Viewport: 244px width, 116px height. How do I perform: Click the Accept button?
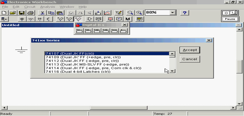pos(190,50)
